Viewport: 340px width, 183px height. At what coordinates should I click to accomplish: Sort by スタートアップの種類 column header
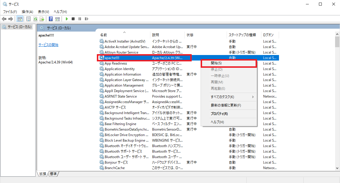[x=242, y=35]
